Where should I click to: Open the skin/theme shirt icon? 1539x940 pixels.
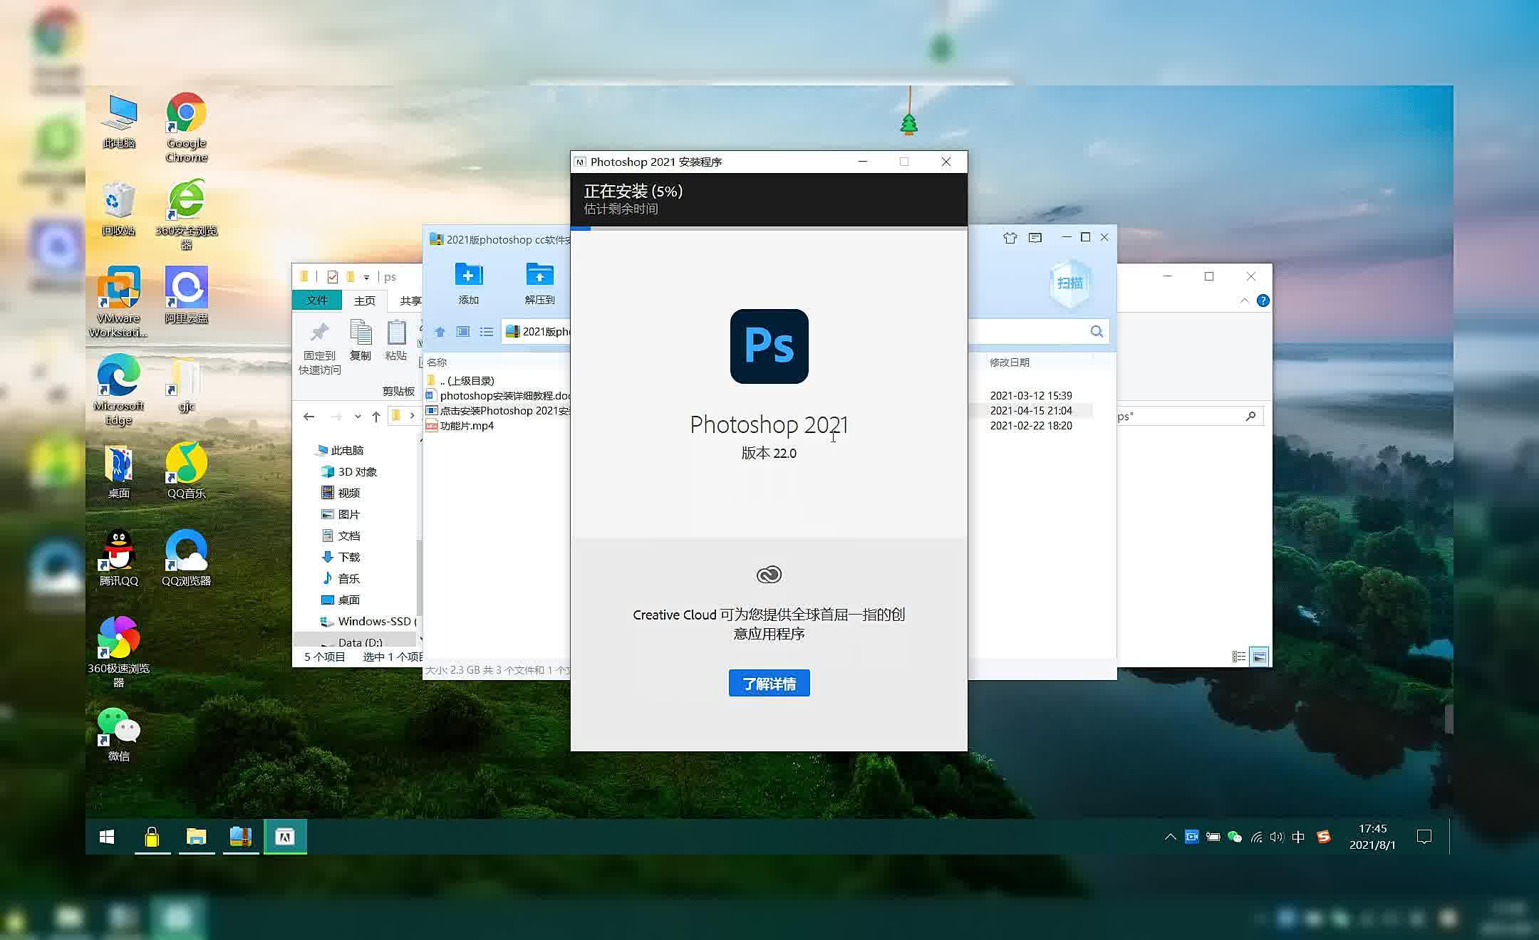click(1010, 238)
